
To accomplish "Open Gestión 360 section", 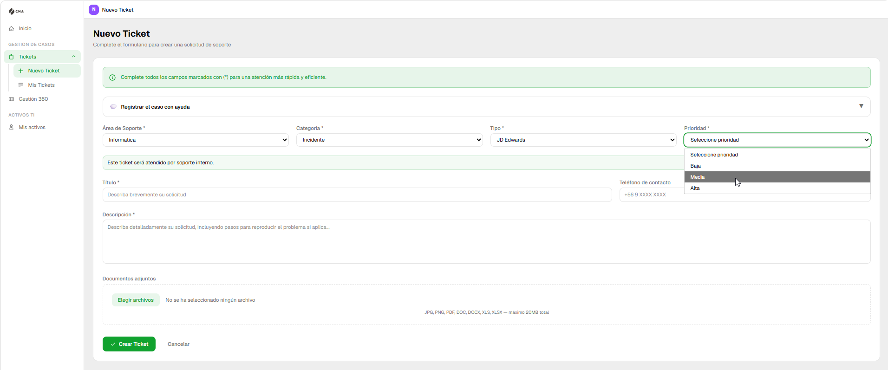I will [33, 99].
